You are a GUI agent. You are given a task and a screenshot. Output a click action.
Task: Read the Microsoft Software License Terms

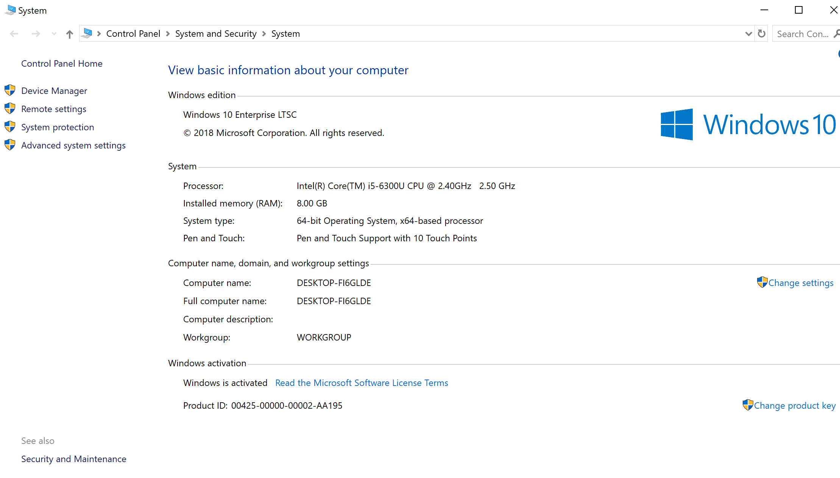[361, 383]
